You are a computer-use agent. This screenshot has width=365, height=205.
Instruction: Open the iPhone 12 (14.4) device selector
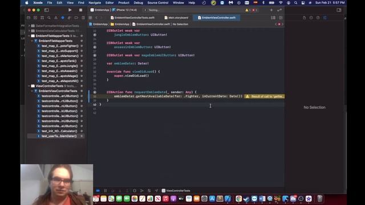(125, 10)
